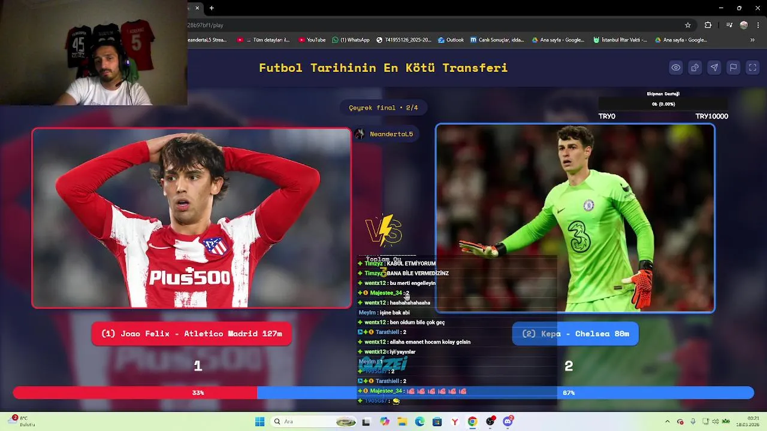Click the red 33% vote bar
Image resolution: width=767 pixels, height=431 pixels.
(x=135, y=393)
